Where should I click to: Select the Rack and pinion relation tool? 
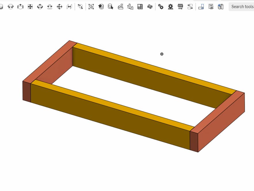(170, 7)
